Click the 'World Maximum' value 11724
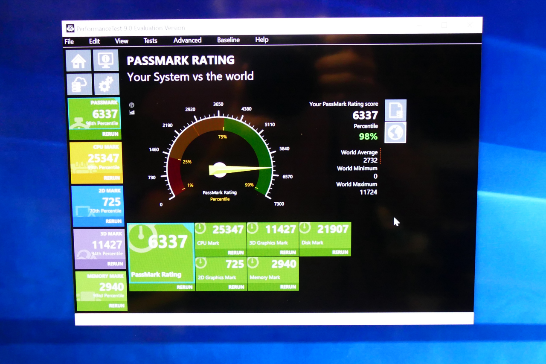This screenshot has width=546, height=364. click(368, 192)
